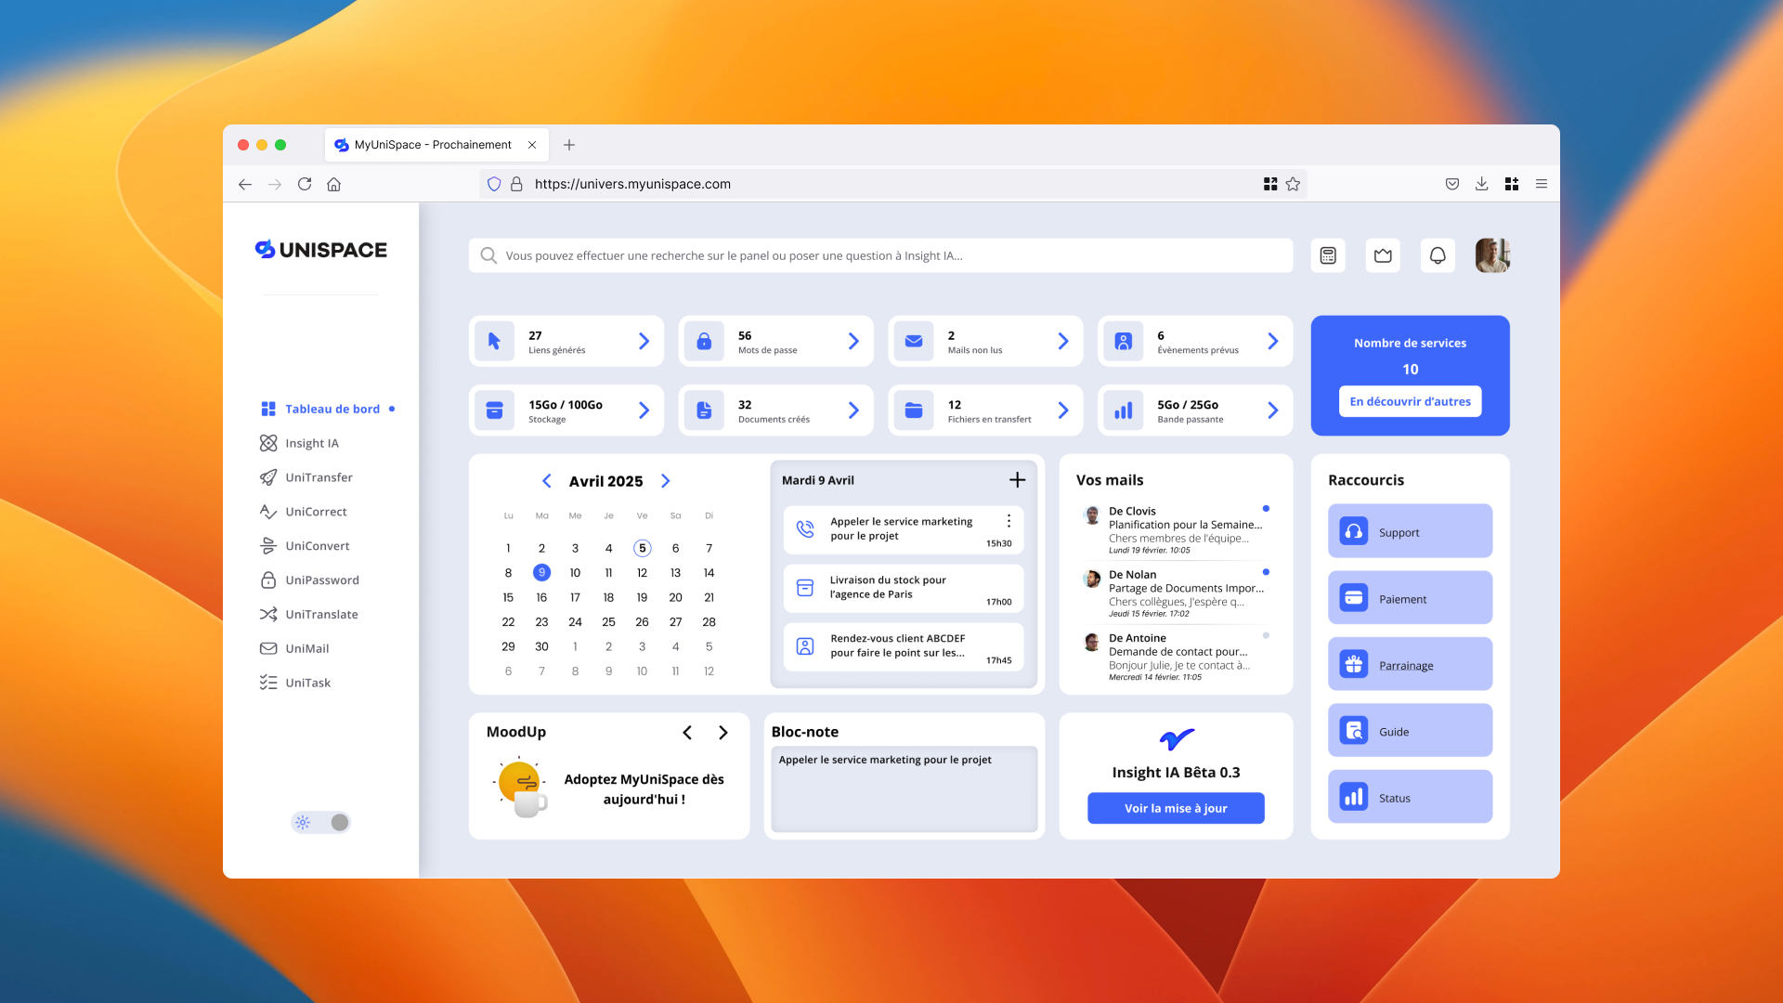Open the calculator icon in top bar

point(1328,255)
